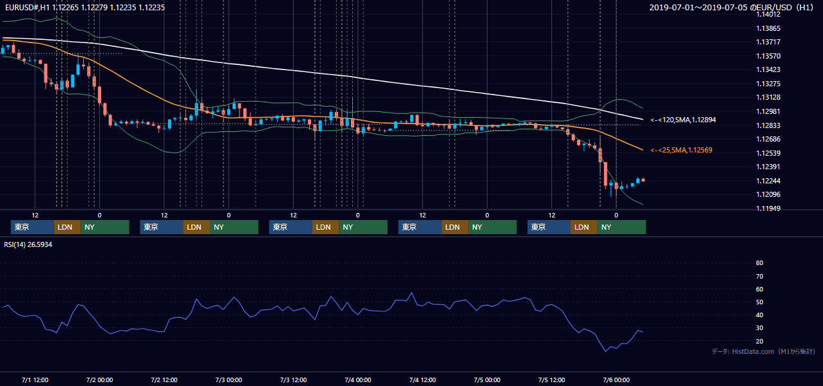Select the 120 SMA value label 1.12894
The width and height of the screenshot is (823, 386).
(683, 120)
